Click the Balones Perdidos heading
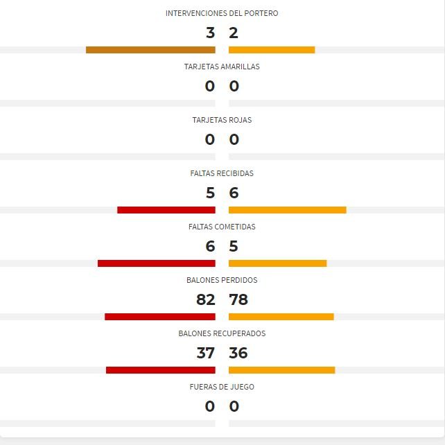 tap(222, 280)
